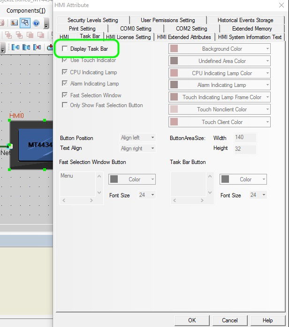289x327 pixels.
Task: Open the Background Color dropdown
Action: [220, 49]
